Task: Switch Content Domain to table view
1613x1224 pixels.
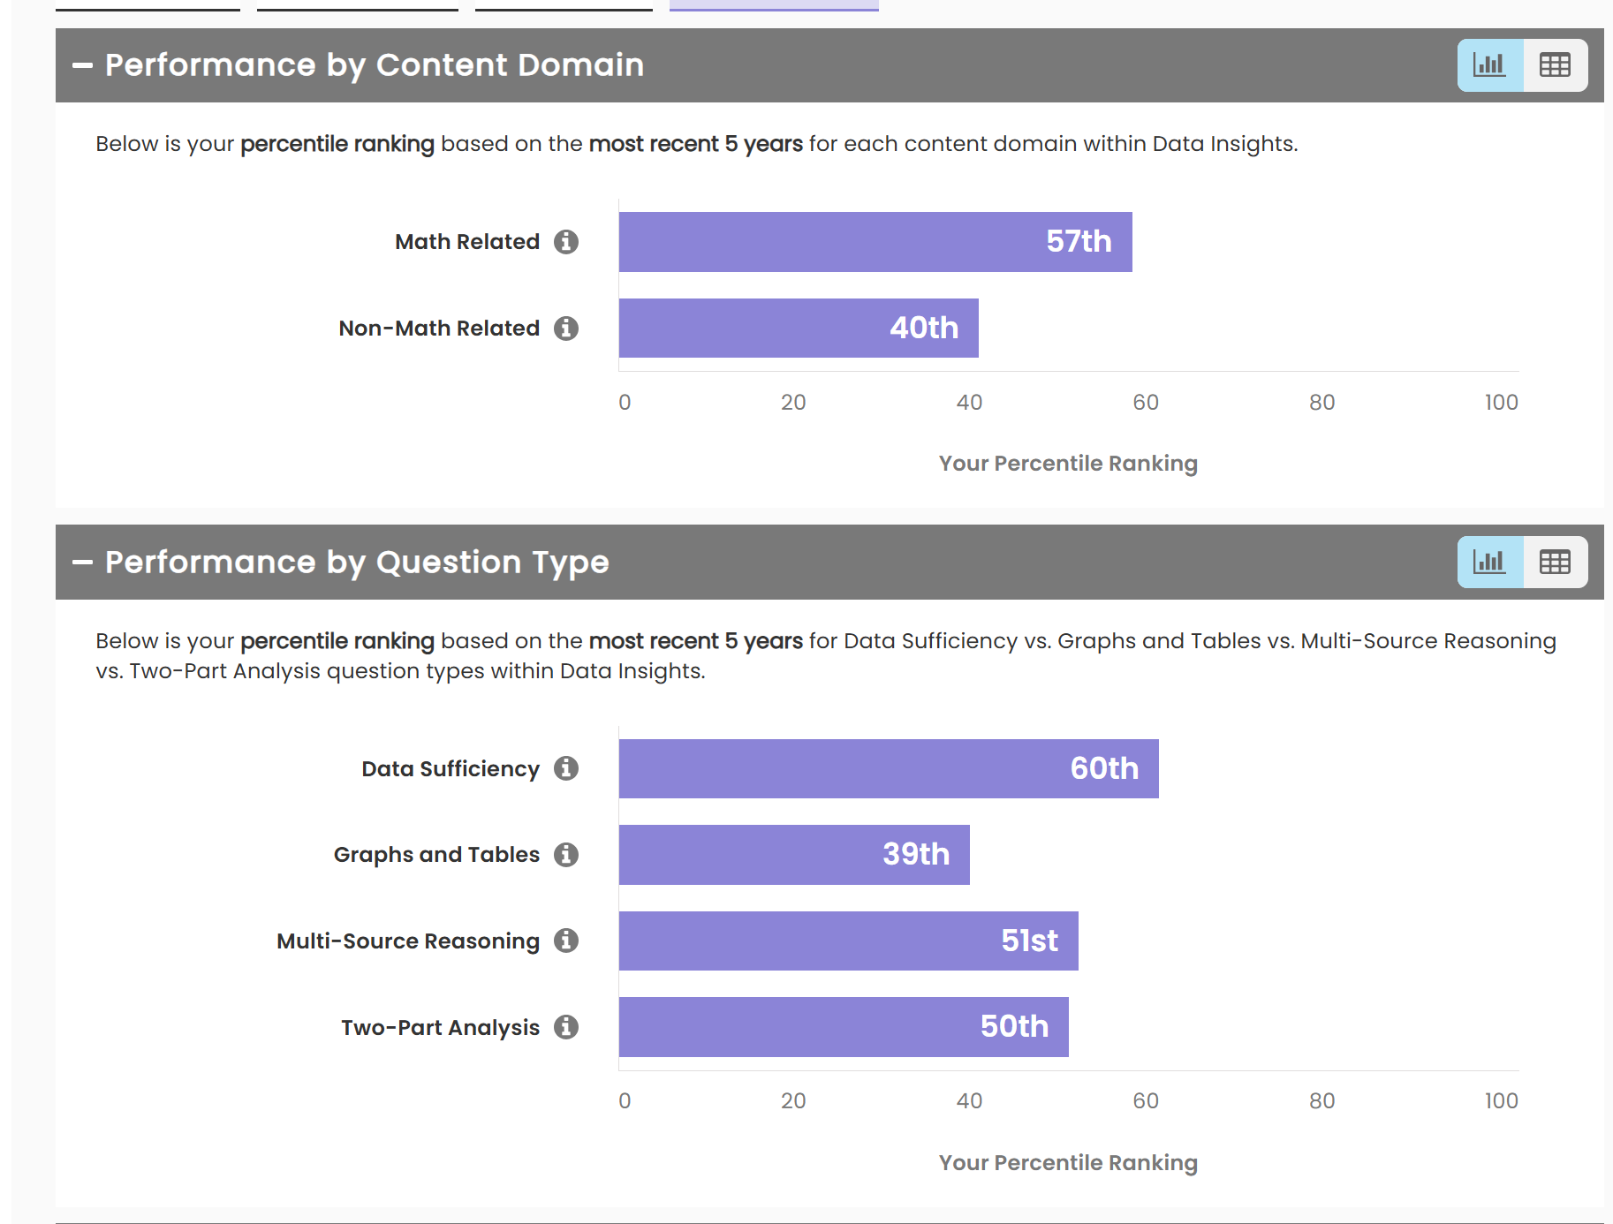Action: pos(1555,65)
